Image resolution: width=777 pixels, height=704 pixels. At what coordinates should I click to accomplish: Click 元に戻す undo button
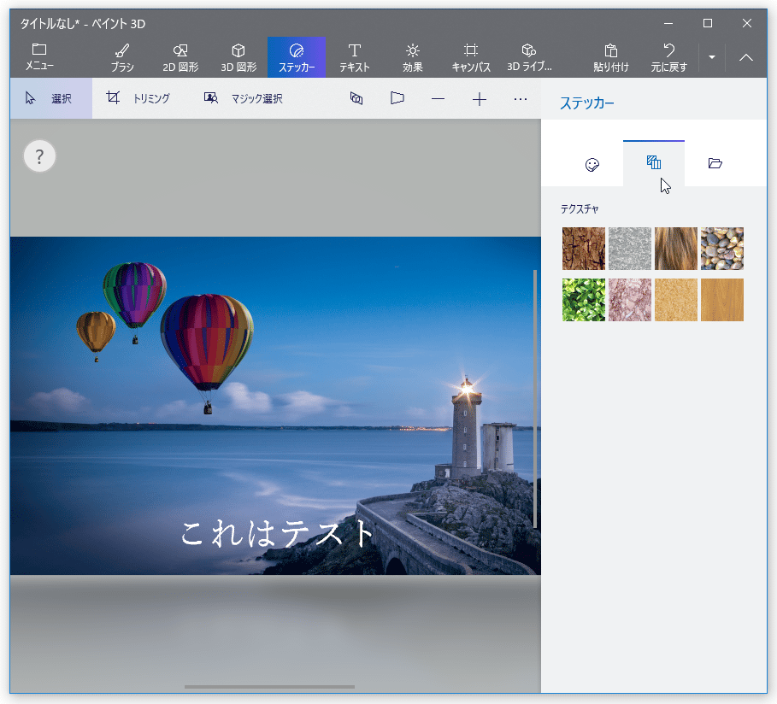tap(668, 57)
